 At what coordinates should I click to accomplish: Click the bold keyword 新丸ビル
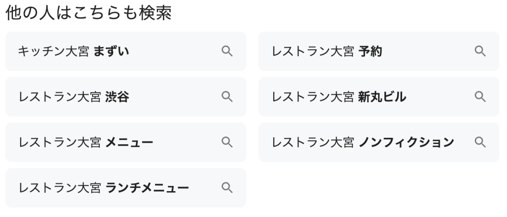click(x=382, y=97)
